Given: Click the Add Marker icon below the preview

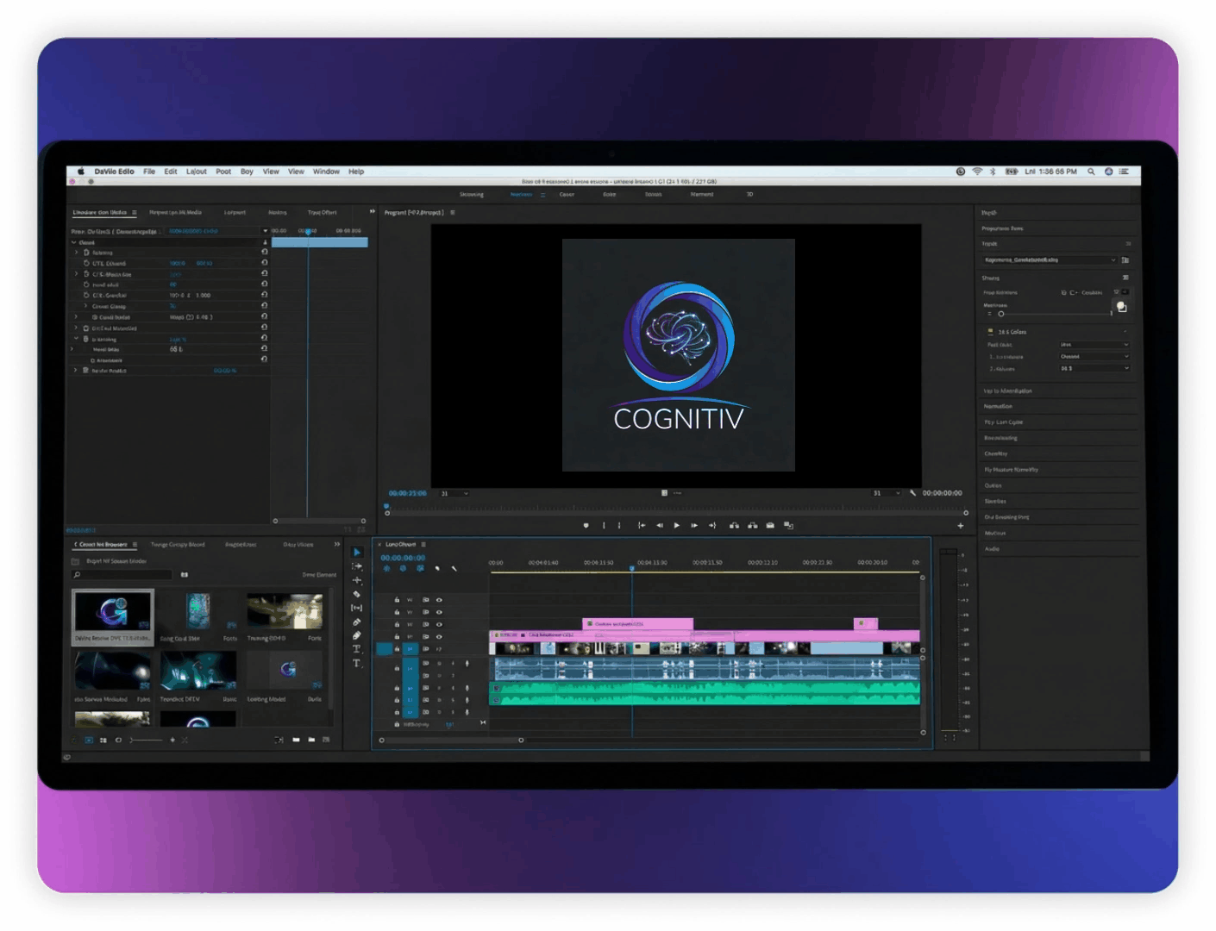Looking at the screenshot, I should (x=586, y=525).
